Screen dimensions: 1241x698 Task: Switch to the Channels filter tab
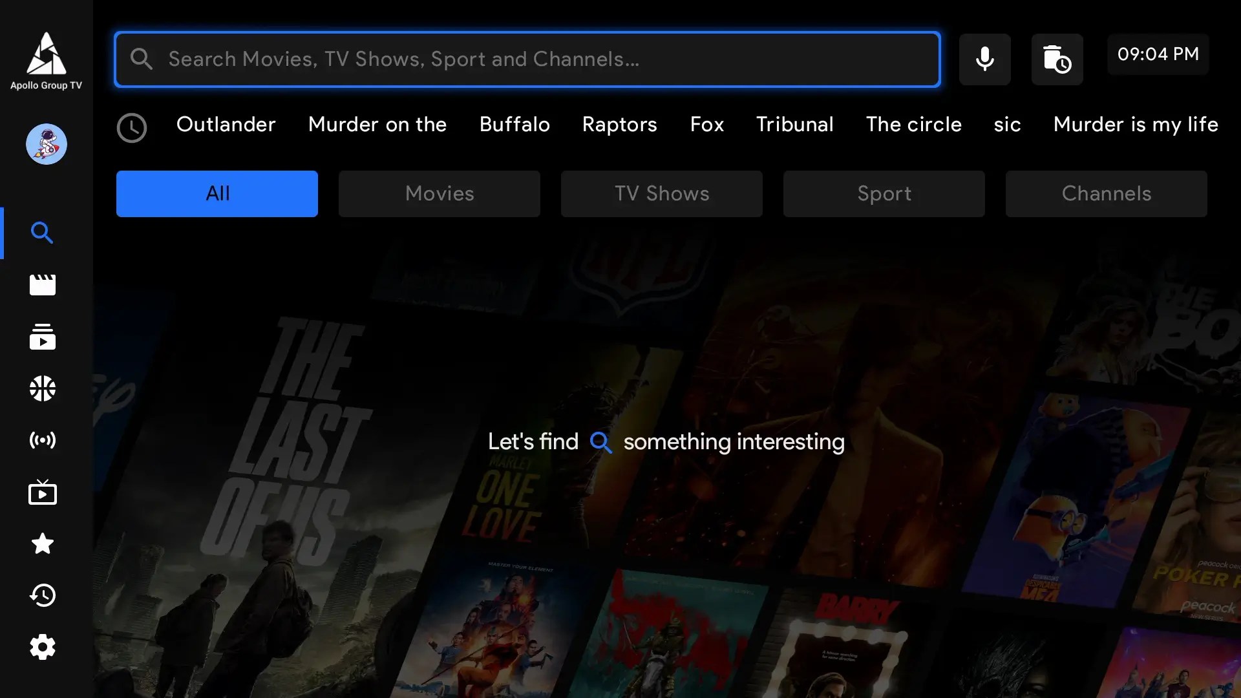coord(1107,194)
